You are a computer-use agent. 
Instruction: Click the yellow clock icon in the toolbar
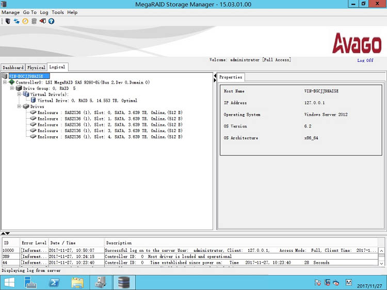25,21
